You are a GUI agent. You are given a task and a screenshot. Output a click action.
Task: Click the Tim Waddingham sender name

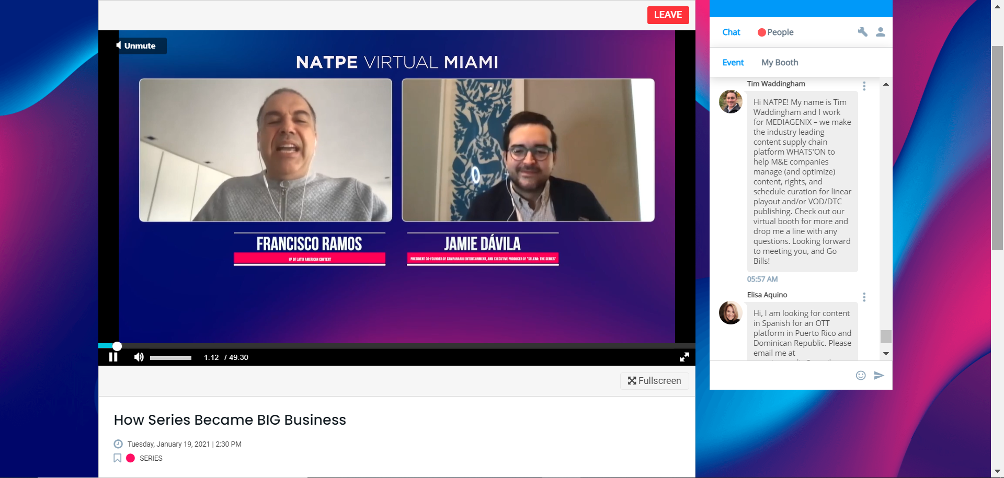[x=776, y=84]
